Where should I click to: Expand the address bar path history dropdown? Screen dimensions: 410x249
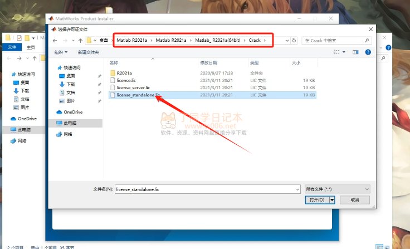coord(287,41)
